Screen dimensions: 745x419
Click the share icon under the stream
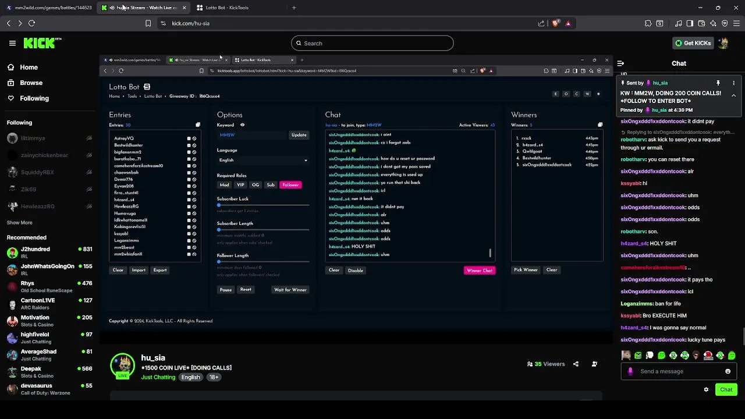point(576,364)
